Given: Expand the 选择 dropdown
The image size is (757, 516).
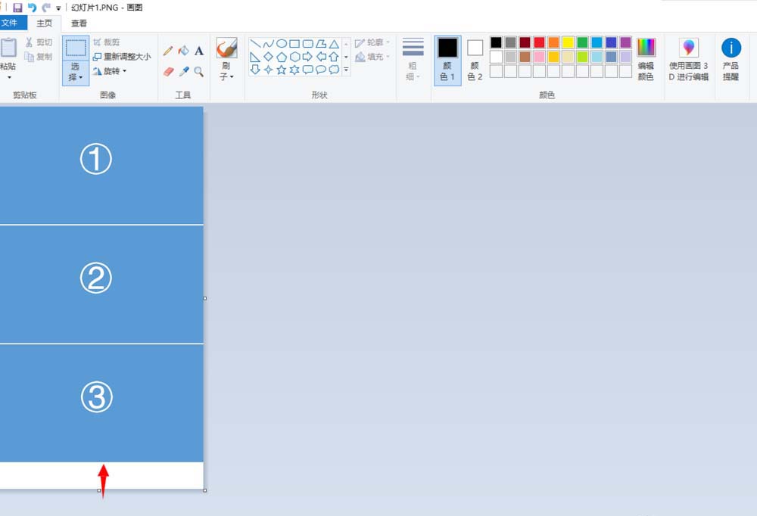Looking at the screenshot, I should [x=76, y=73].
